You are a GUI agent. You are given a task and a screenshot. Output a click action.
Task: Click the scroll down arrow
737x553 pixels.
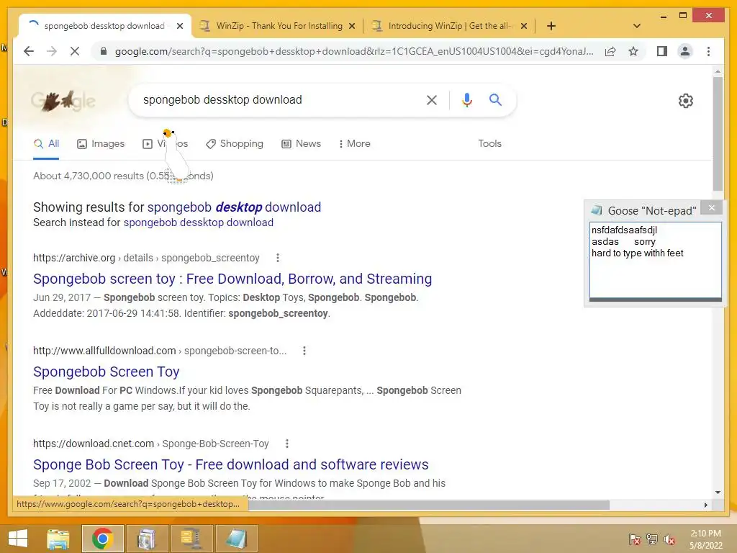[x=718, y=493]
